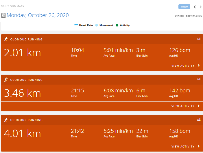Image resolution: width=203 pixels, height=153 pixels.
Task: Open Olomouc Running title of 4.01 km run
Action: point(26,120)
